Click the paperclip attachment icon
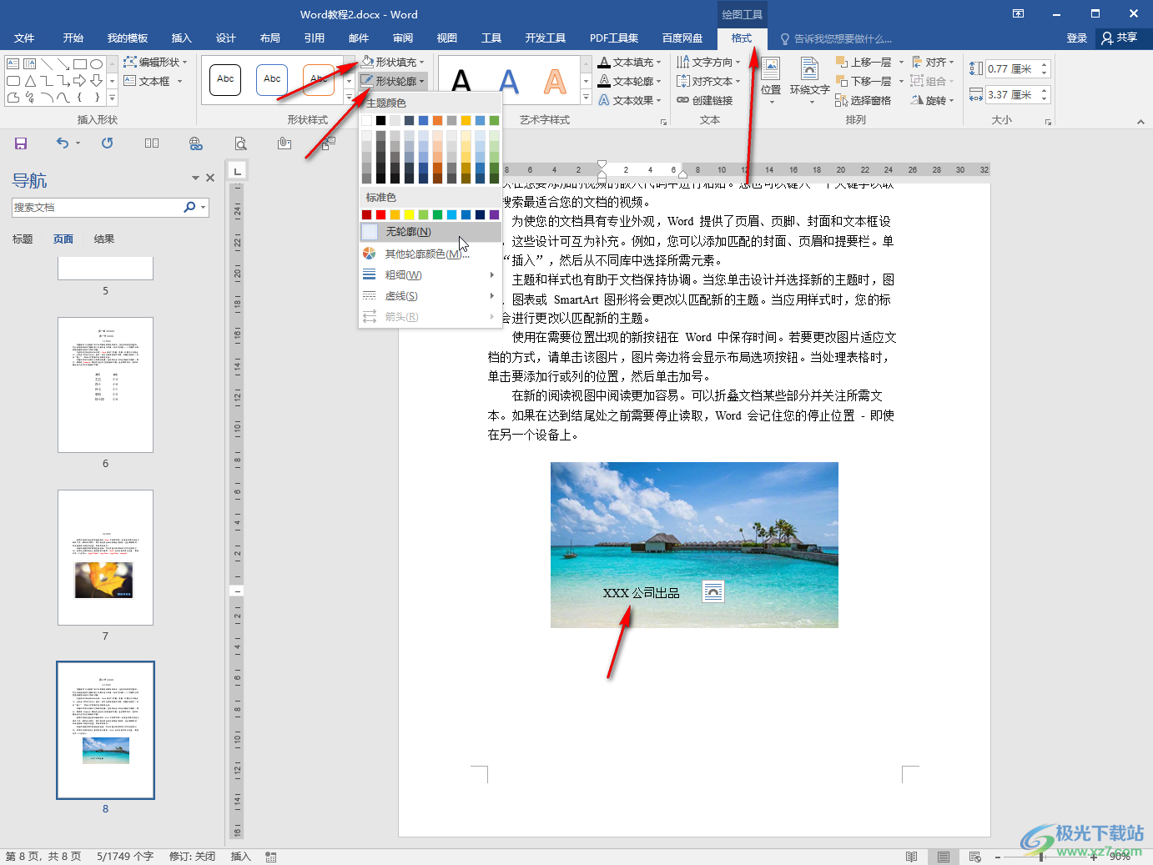Screen dimensions: 1153x865 (284, 143)
